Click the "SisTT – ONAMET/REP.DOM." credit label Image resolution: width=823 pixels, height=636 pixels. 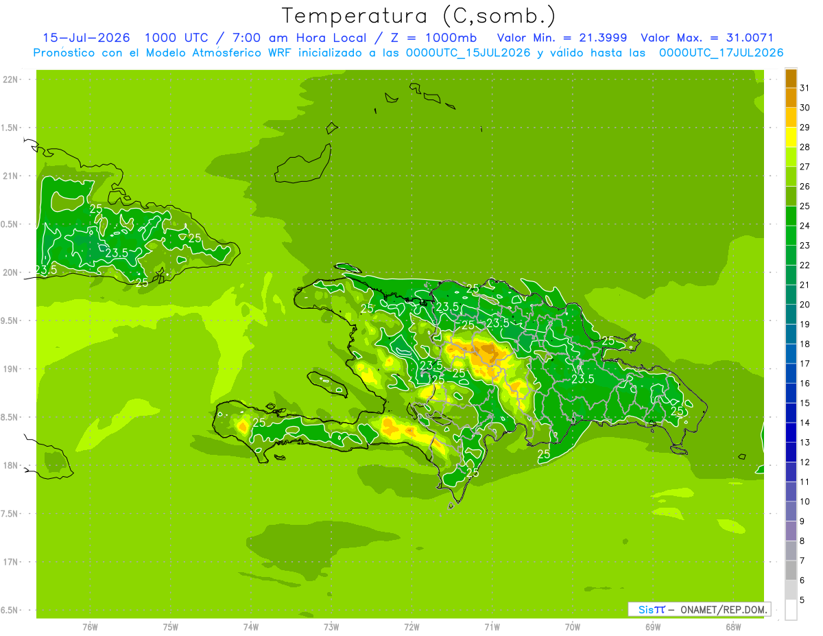tap(699, 609)
